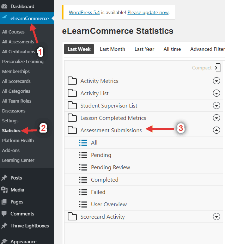Click the Pages icon in sidebar
Viewport: 225px width, 244px height.
[4, 202]
